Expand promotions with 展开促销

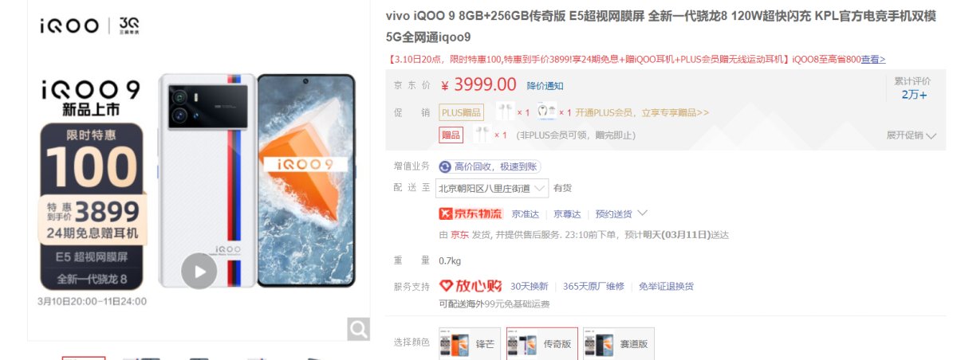(x=911, y=135)
